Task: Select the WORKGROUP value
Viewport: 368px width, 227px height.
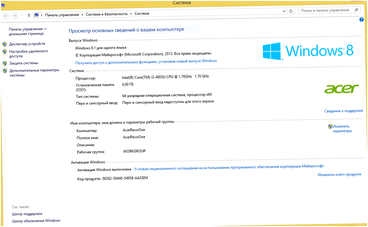Action: [x=134, y=151]
